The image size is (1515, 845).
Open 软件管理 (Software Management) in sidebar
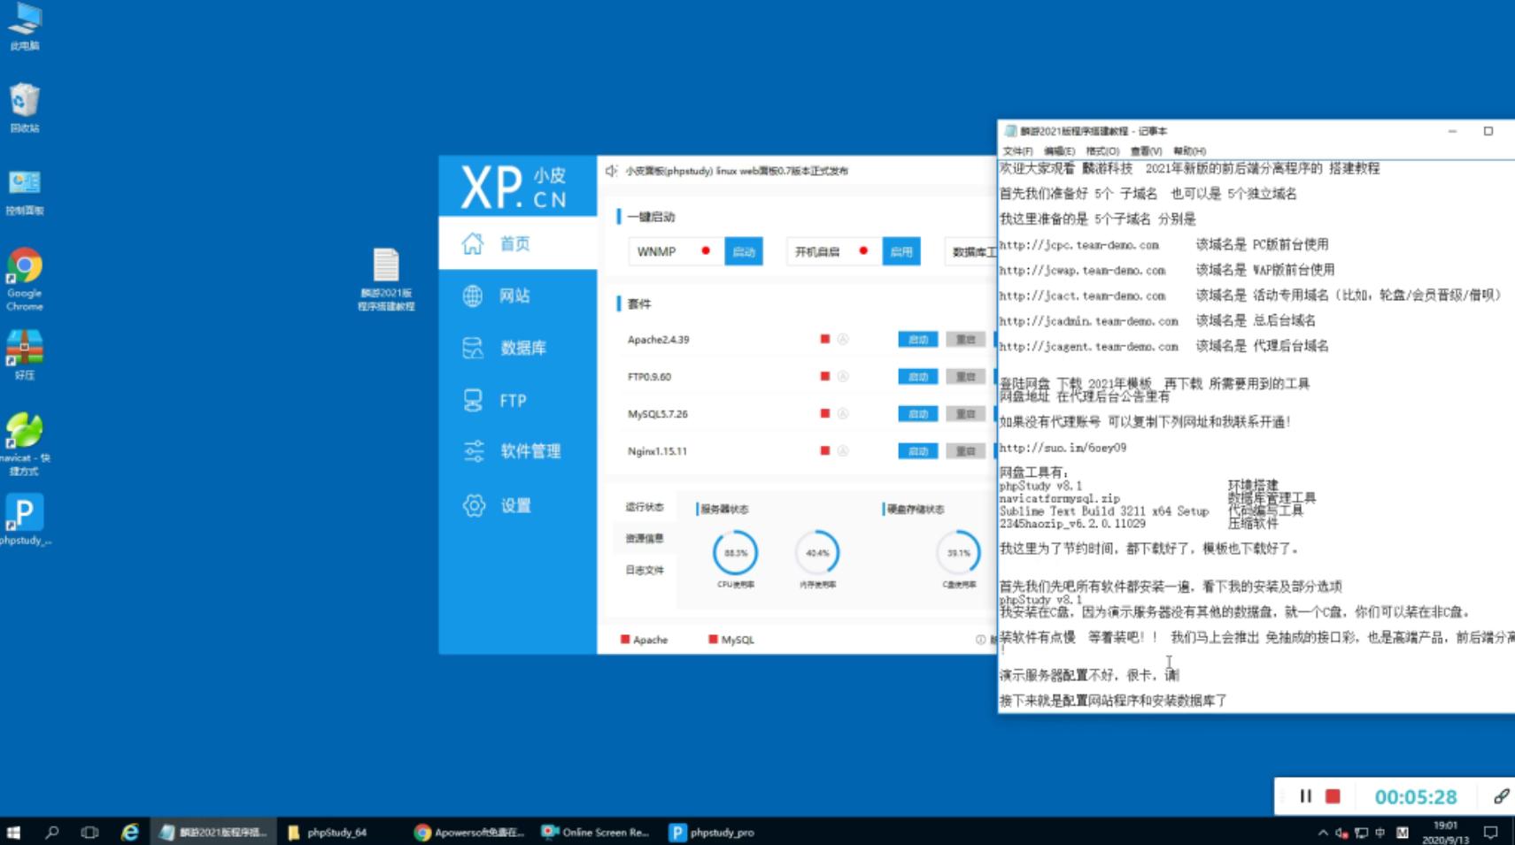[x=529, y=451]
